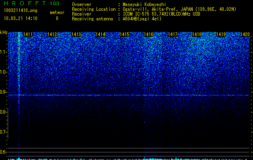Click the A504HB(yagi 4el) antenna text

click(x=142, y=19)
